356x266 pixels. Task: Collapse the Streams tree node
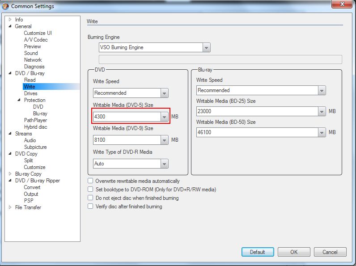coord(10,134)
